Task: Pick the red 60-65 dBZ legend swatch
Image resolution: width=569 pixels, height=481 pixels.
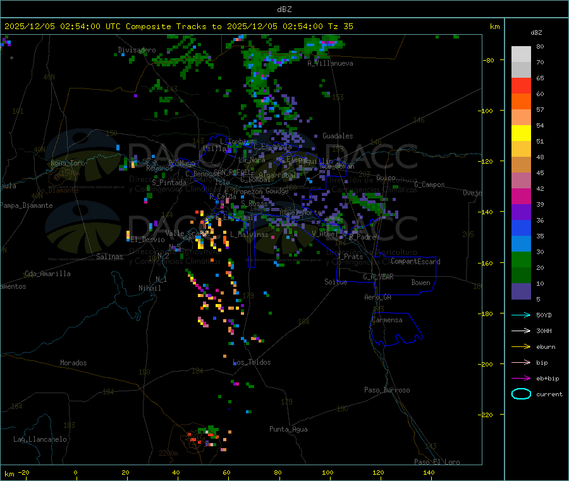Action: coord(521,85)
